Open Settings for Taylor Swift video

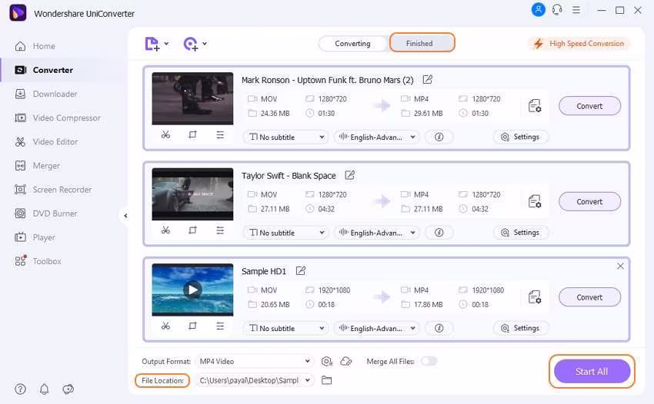(x=521, y=233)
